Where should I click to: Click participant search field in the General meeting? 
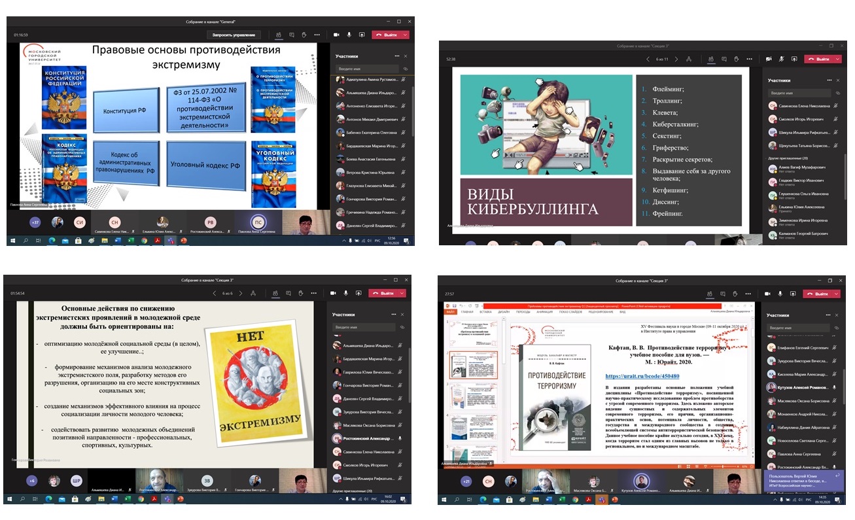[x=367, y=69]
